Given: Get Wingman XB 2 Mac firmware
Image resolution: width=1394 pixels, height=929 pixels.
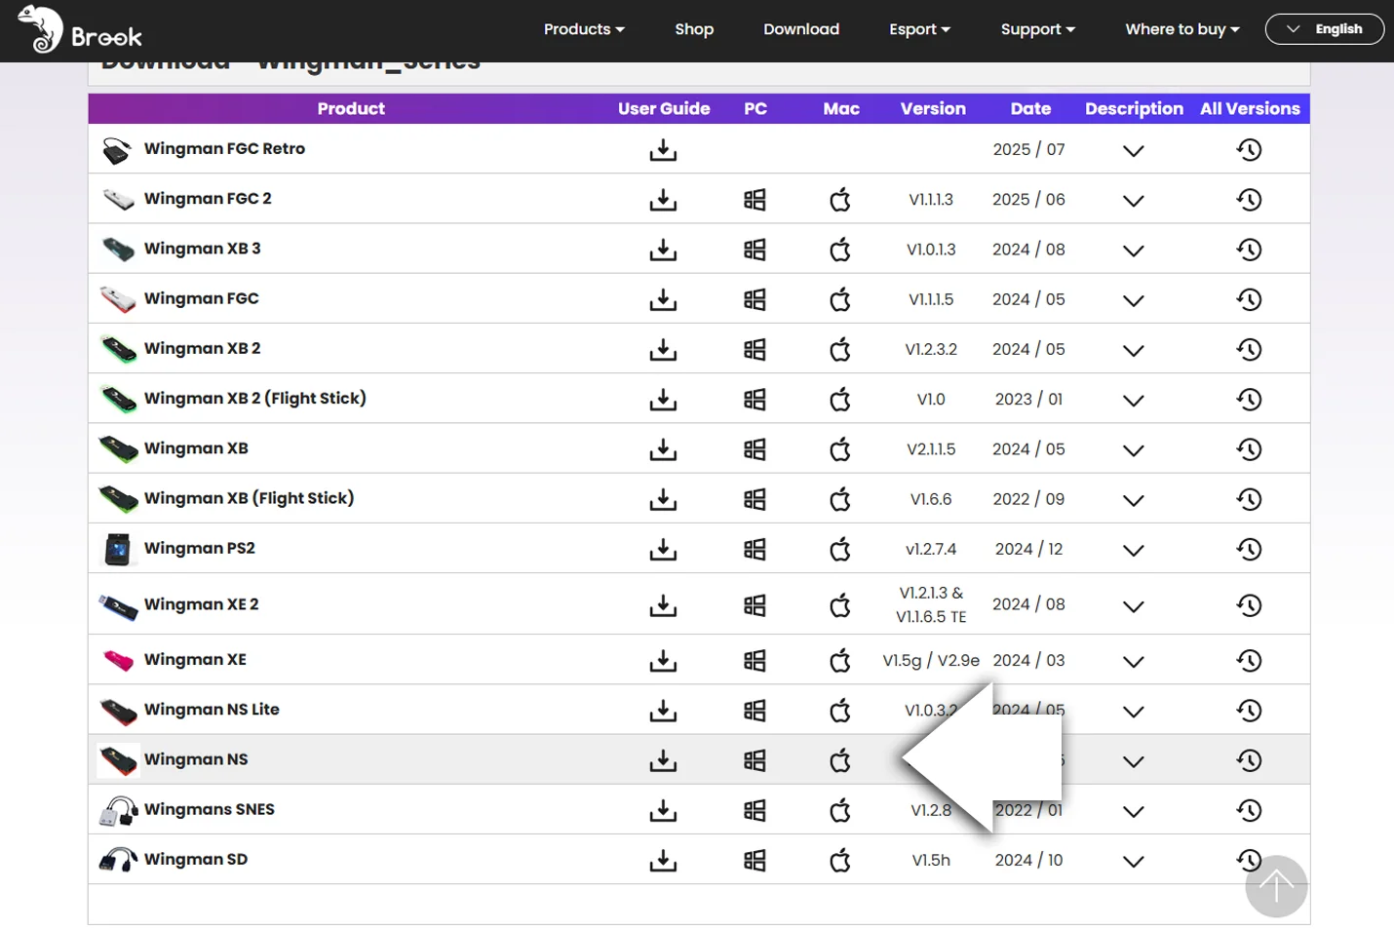Looking at the screenshot, I should (x=840, y=349).
